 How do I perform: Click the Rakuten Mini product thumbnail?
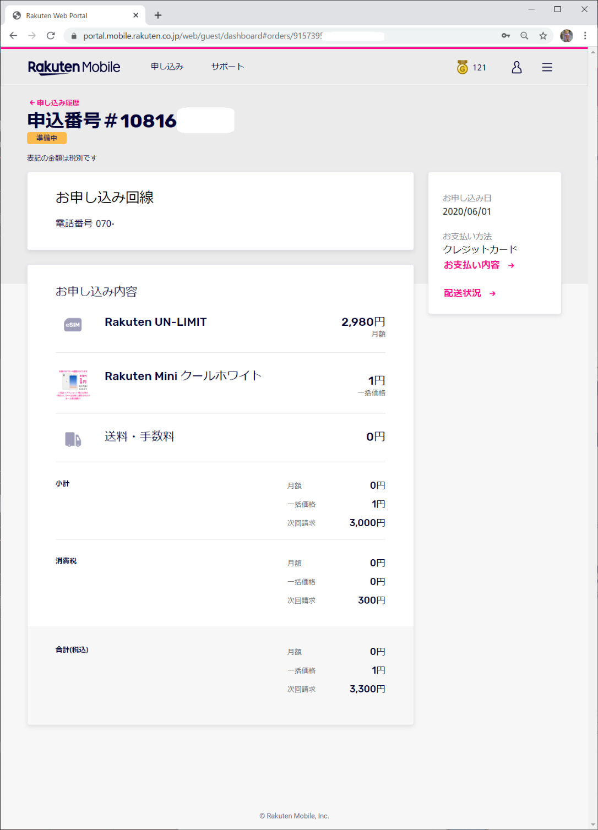(x=73, y=384)
